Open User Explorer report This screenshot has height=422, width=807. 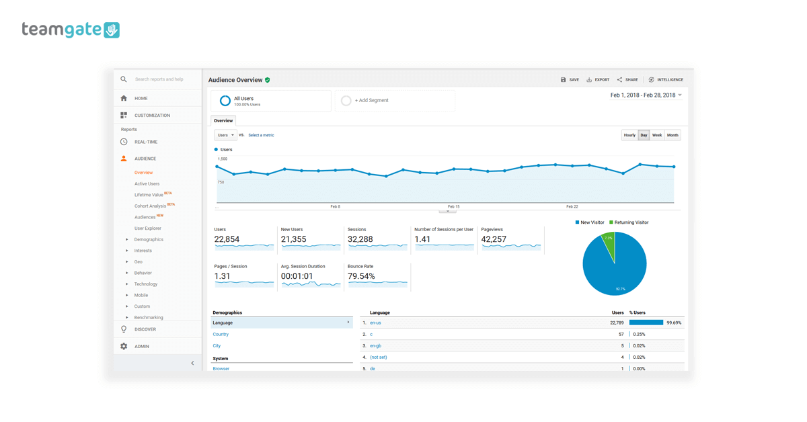point(147,228)
